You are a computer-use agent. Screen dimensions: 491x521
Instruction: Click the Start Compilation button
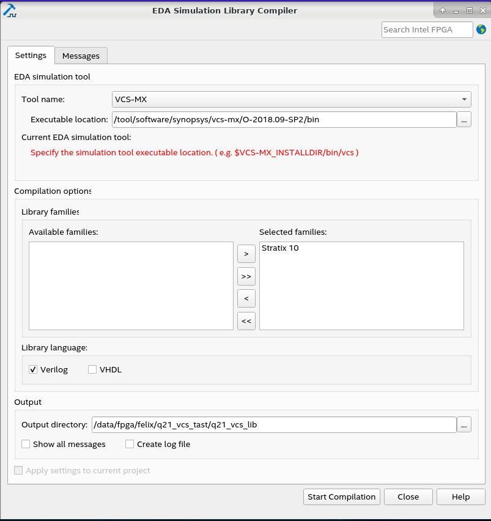coord(342,497)
